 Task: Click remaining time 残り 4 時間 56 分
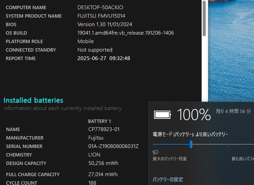tap(233, 111)
